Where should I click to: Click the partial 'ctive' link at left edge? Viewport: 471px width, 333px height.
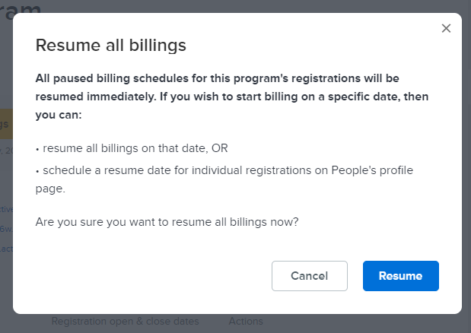6,209
